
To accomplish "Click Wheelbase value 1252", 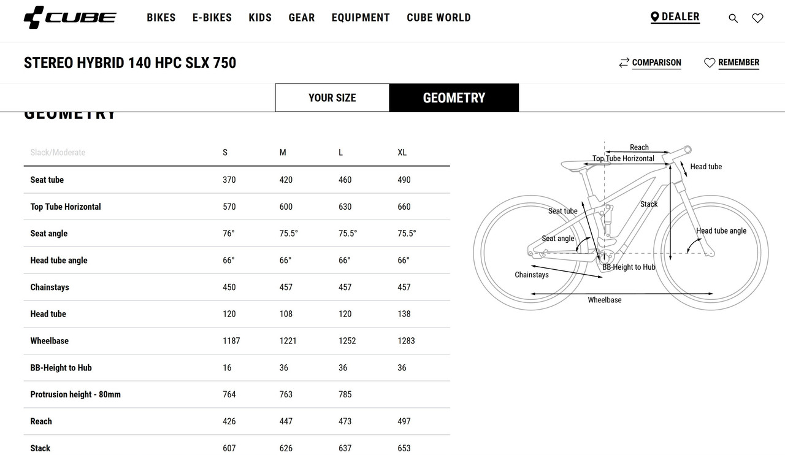I will [x=347, y=341].
